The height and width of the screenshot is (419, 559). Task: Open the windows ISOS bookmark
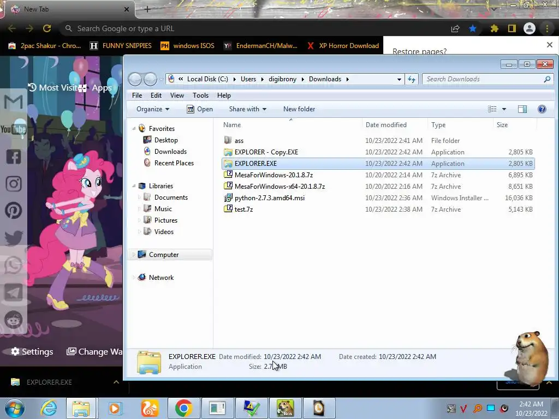188,46
